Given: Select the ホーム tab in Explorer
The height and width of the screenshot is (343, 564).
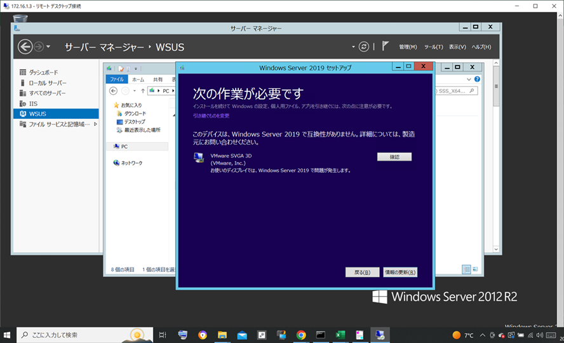Looking at the screenshot, I should click(x=138, y=79).
